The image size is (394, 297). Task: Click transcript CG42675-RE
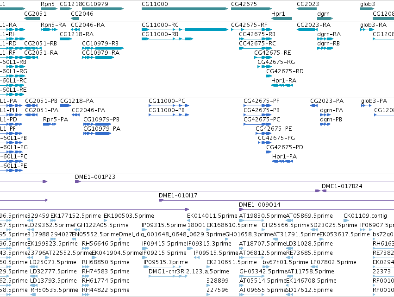pos(273,53)
